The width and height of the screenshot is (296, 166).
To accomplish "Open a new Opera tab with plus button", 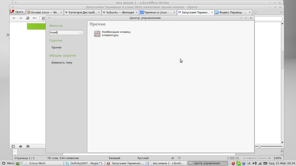I will 255,12.
